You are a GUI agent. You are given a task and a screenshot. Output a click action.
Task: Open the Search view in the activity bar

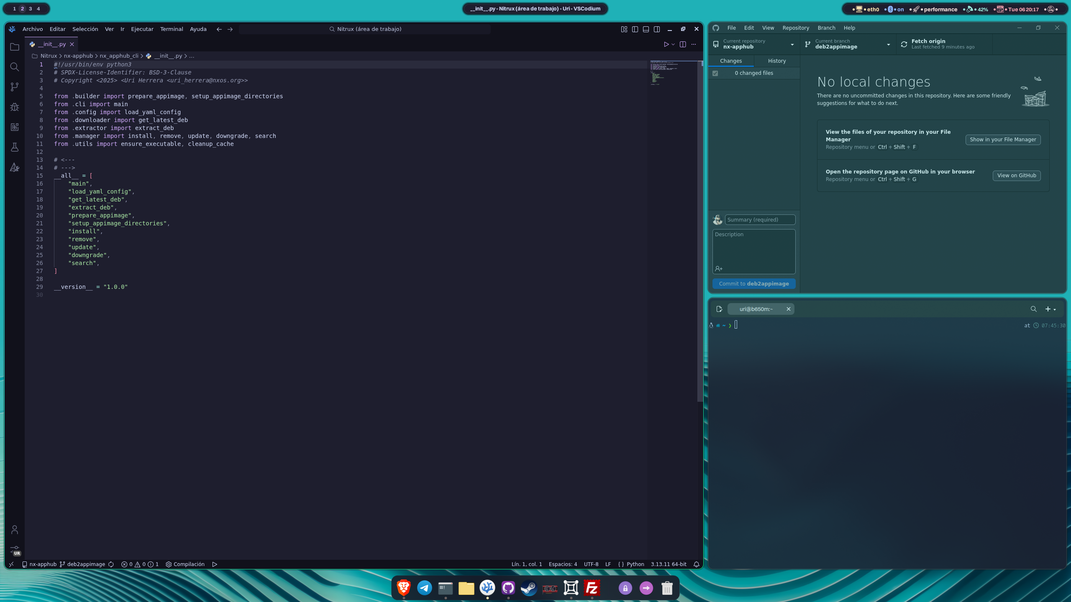15,67
